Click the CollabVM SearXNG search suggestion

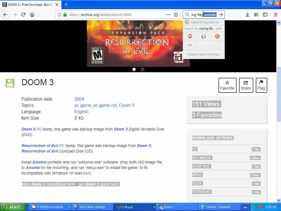coord(204,22)
